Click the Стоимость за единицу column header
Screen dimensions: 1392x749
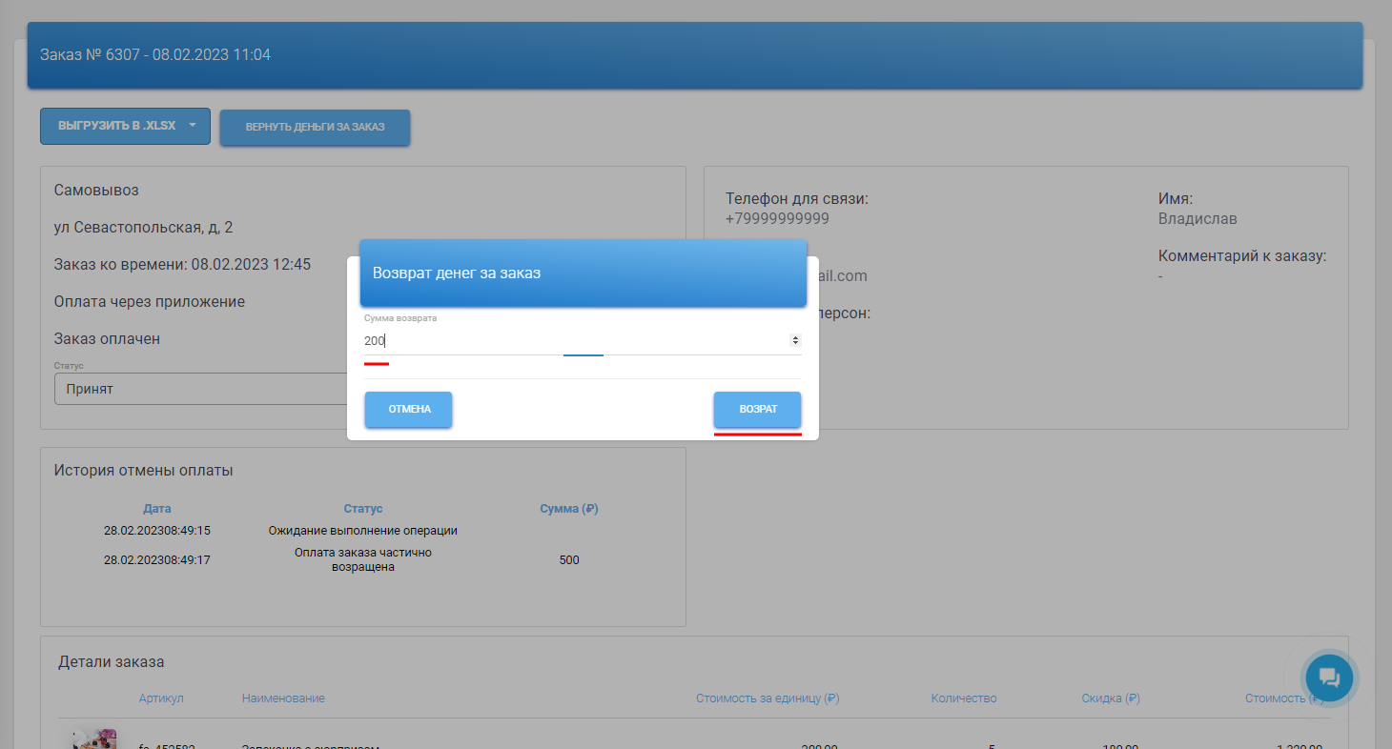click(767, 698)
